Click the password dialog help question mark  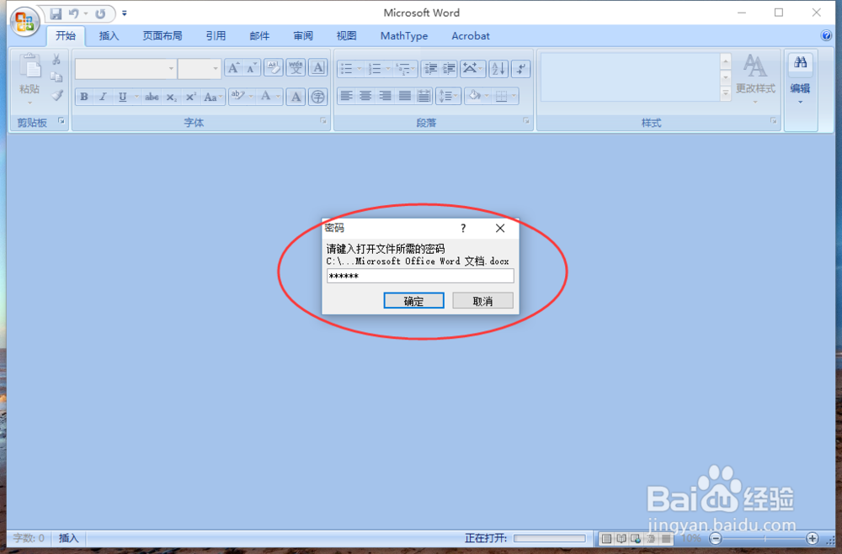point(463,229)
